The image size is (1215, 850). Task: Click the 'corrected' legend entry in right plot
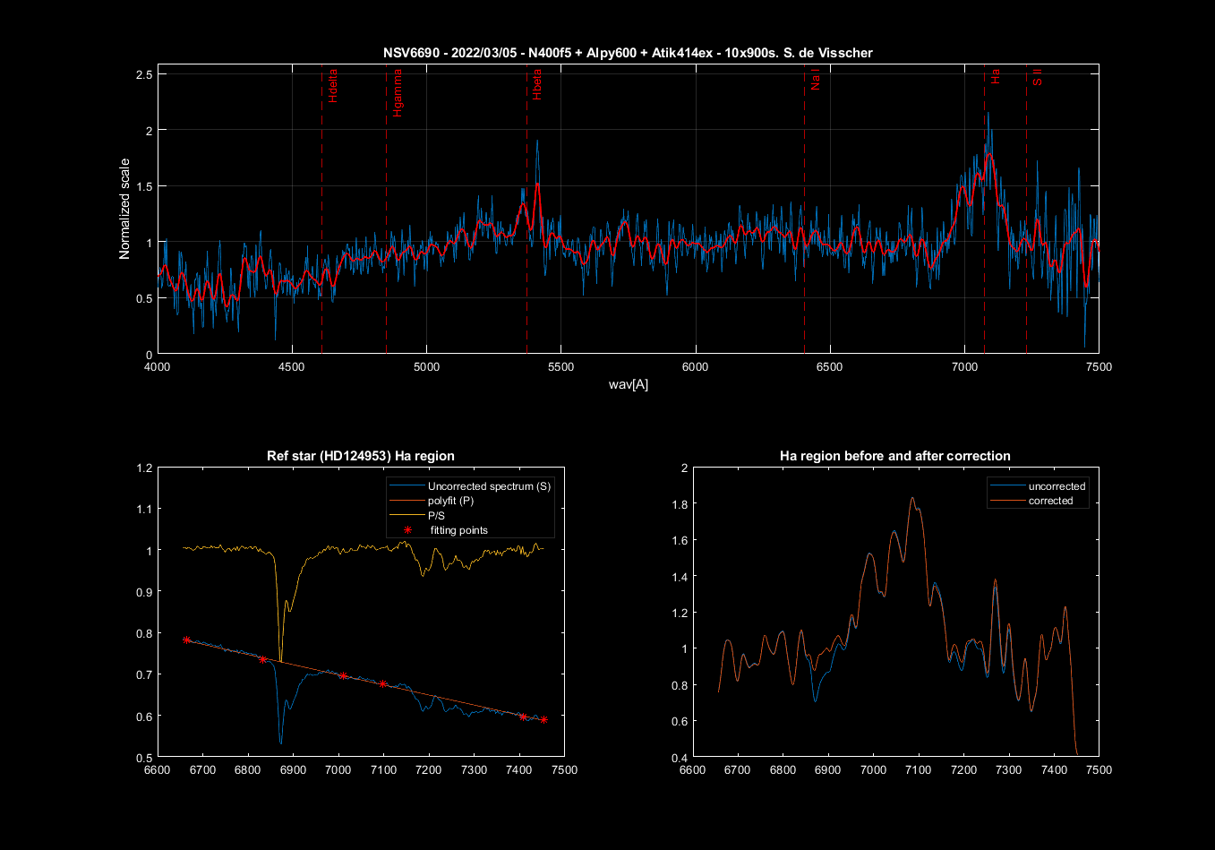click(1050, 501)
